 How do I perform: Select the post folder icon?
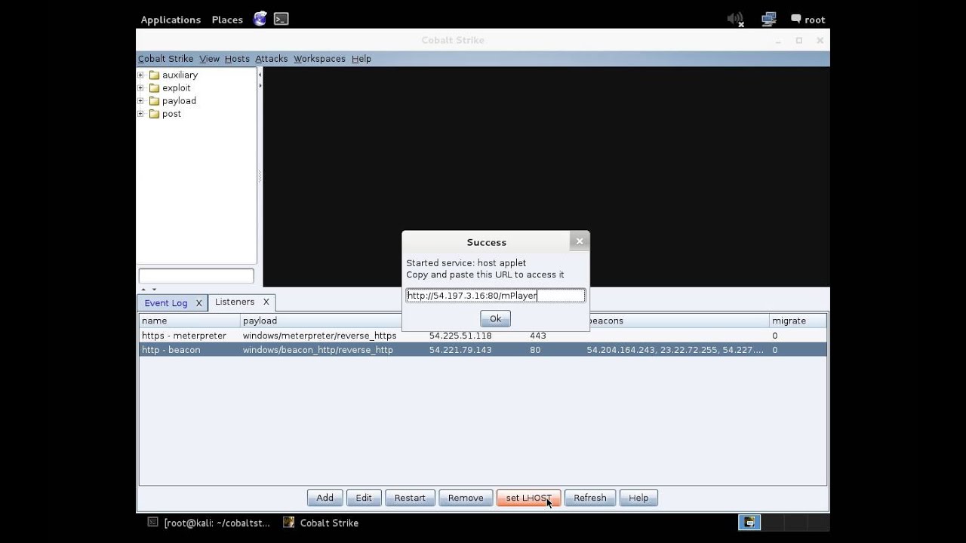[154, 113]
